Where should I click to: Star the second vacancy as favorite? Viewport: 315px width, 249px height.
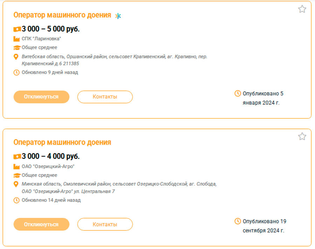pyautogui.click(x=302, y=137)
